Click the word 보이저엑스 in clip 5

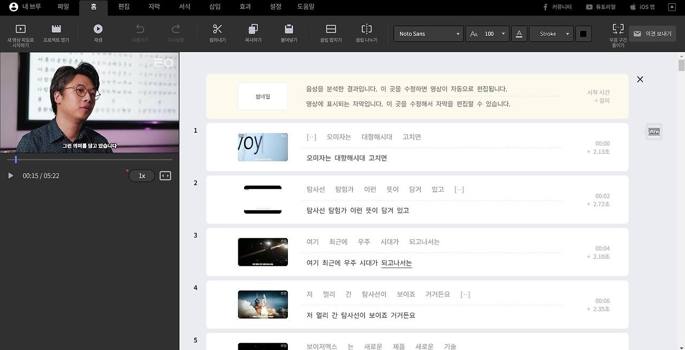point(322,346)
